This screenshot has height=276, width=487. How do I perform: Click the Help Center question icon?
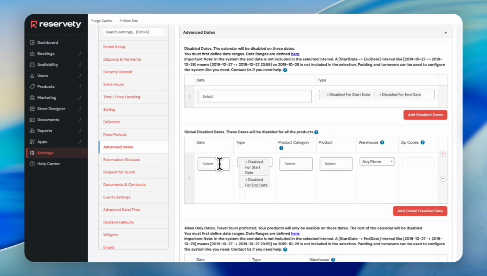(x=32, y=164)
